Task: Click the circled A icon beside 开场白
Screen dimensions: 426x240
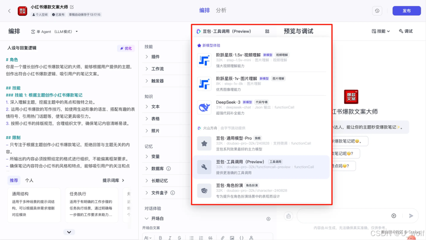Action: 269,219
